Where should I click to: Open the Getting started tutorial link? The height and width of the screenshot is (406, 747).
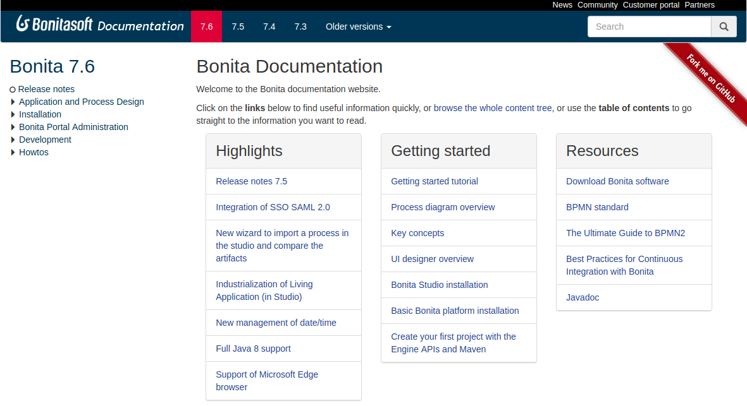pyautogui.click(x=435, y=182)
